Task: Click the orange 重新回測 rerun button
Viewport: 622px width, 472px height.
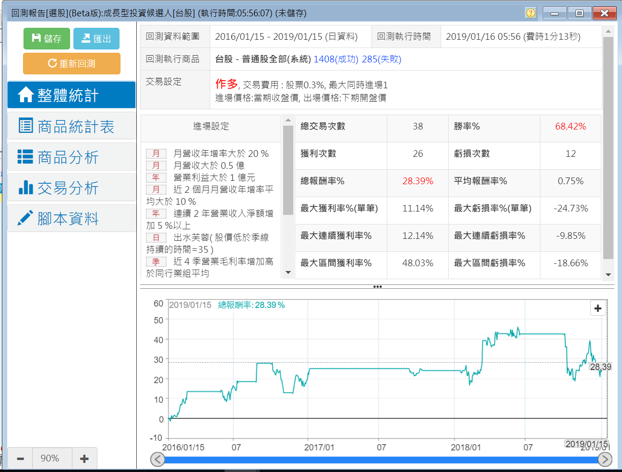Action: [x=72, y=63]
